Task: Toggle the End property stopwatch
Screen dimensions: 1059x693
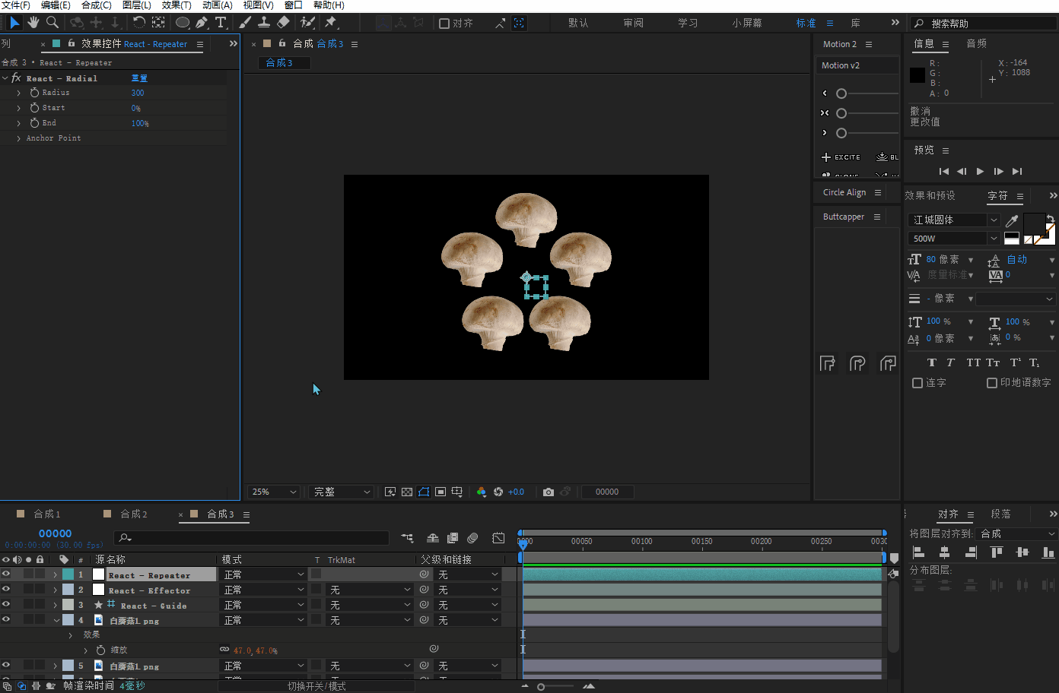Action: [x=34, y=123]
